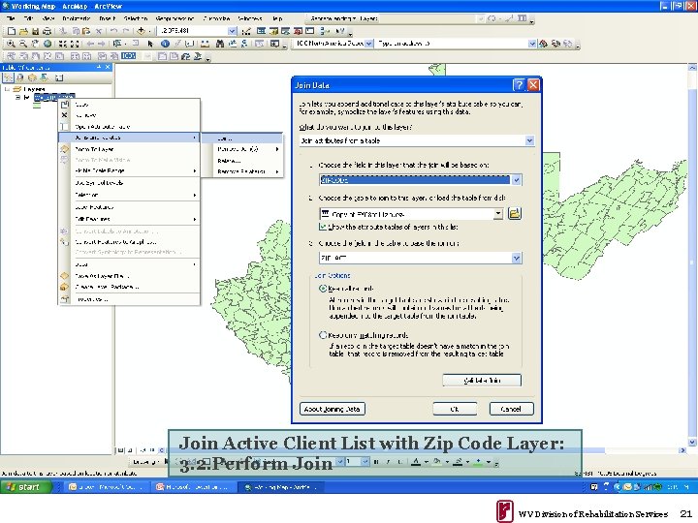The image size is (698, 523).
Task: Collapse the Layers tree node
Action: coord(7,89)
